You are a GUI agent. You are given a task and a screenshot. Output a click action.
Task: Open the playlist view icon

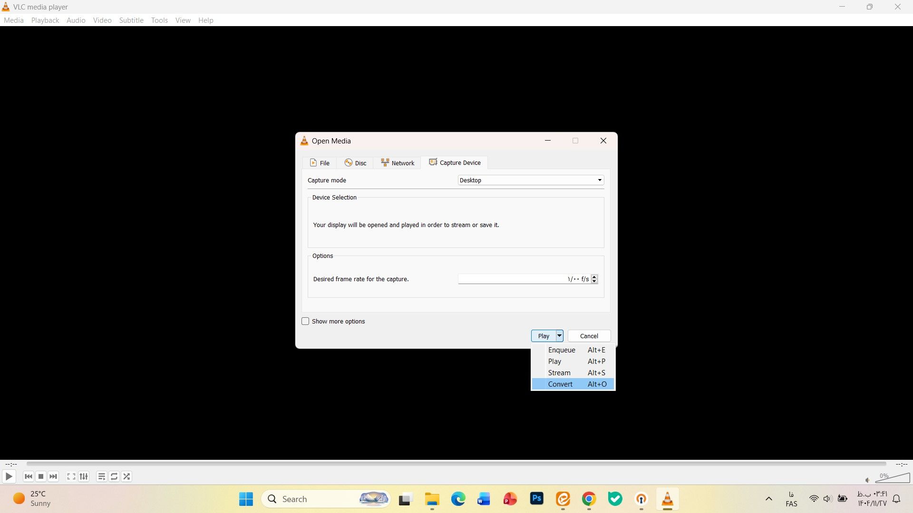tap(101, 476)
